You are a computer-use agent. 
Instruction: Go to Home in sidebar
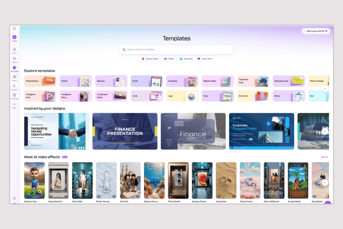click(14, 51)
